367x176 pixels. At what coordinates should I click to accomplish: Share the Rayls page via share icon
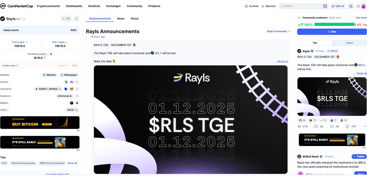click(x=76, y=19)
